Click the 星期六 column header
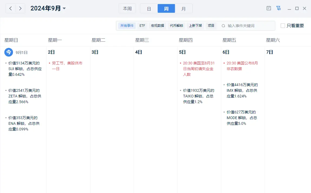This screenshot has height=193, width=311. 273,40
